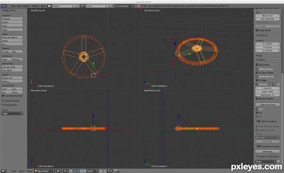The width and height of the screenshot is (284, 173).
Task: Select the translate manipulator icon
Action: [78, 171]
